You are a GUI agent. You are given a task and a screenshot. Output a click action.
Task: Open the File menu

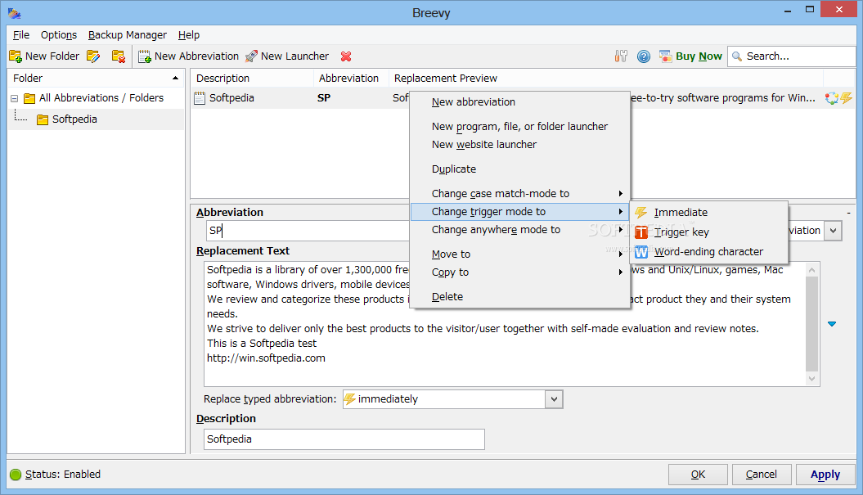[x=21, y=34]
